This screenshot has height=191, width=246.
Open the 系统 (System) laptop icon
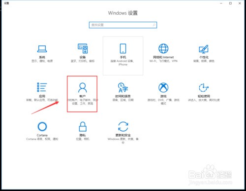[x=42, y=49]
